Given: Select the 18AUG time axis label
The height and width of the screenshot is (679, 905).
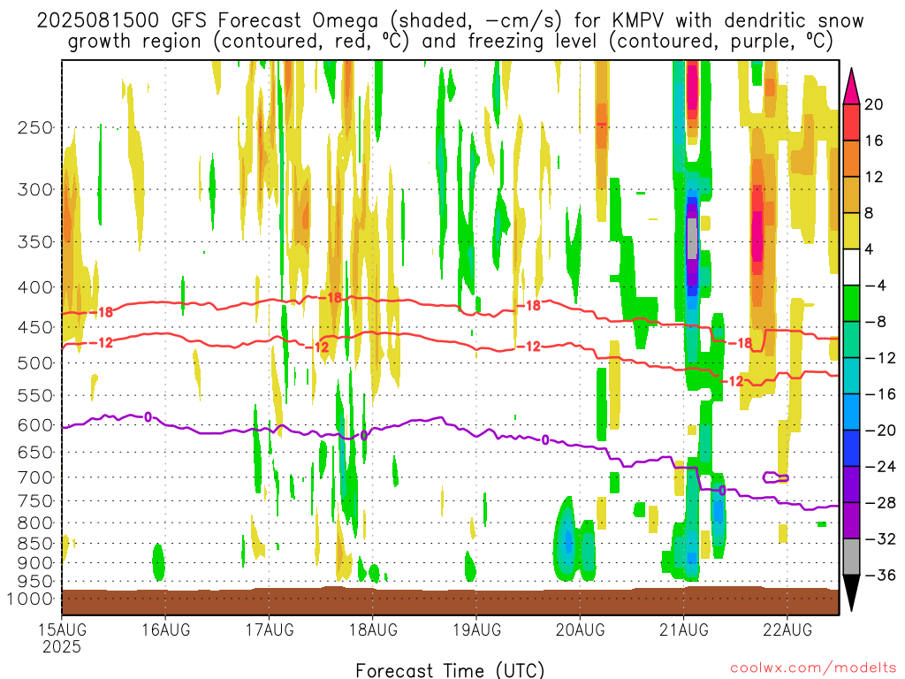Looking at the screenshot, I should click(x=374, y=629).
